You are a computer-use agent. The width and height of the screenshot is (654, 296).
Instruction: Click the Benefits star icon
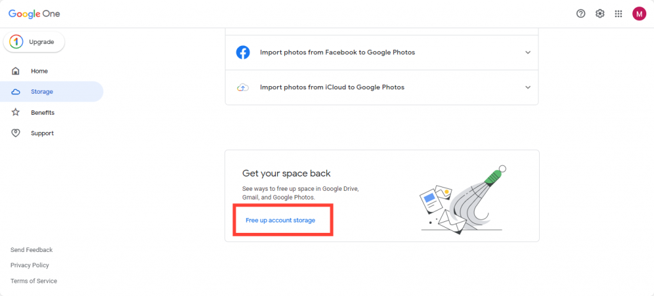pos(16,112)
